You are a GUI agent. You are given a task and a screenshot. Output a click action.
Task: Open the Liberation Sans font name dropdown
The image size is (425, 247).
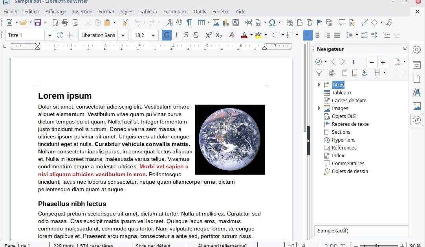[x=123, y=35]
